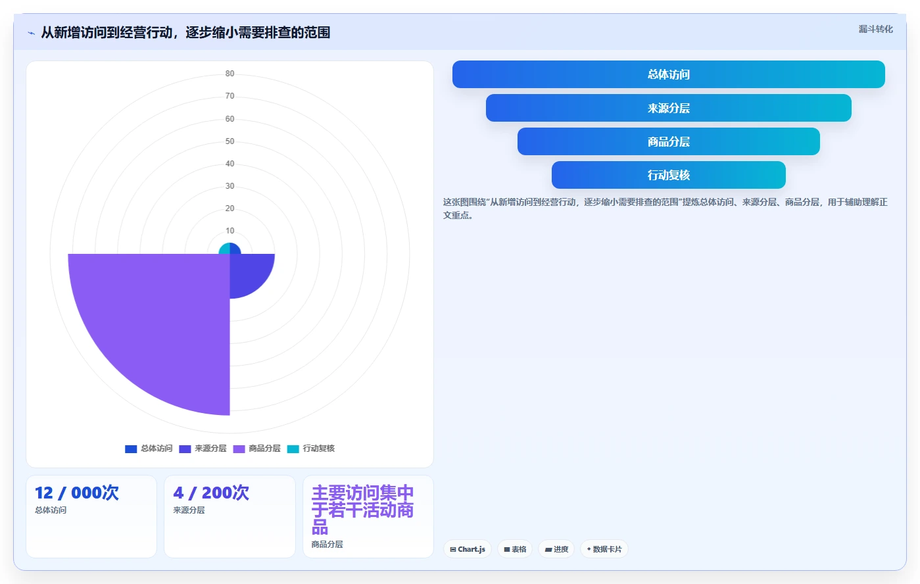Screen dimensions: 920x584
Task: Toggle 行动复核 legend color swatch
Action: point(293,449)
